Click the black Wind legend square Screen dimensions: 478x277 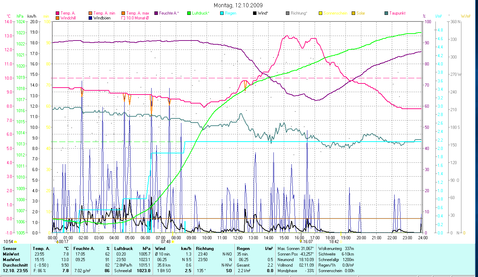coord(255,14)
